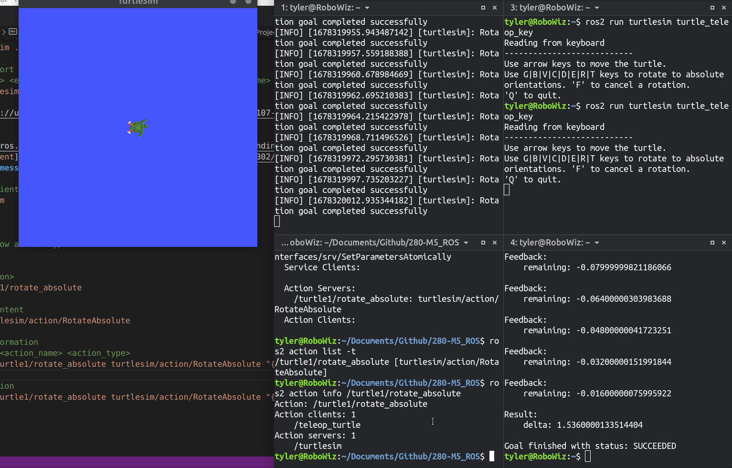Screen dimensions: 732x468
Task: Click 'Goal finished with status: SUCCEEDED' line
Action: click(x=590, y=446)
